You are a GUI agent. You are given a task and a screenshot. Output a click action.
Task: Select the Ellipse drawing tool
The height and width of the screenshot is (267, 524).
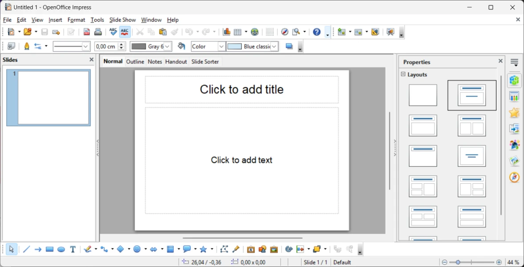(x=61, y=250)
